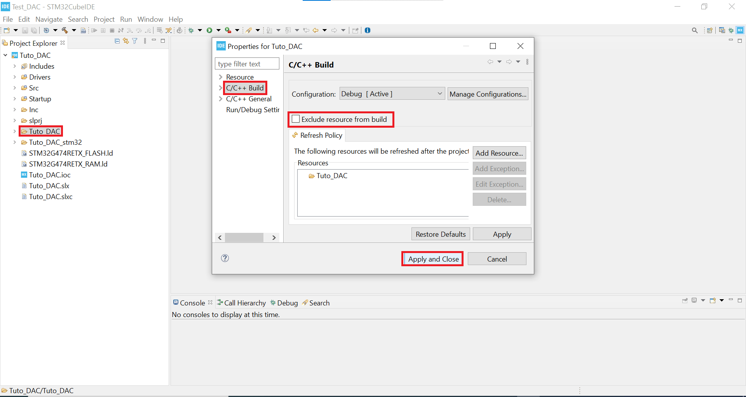Click right arrow of properties tree scrollbar
Screen dimensions: 746x397
pyautogui.click(x=274, y=238)
